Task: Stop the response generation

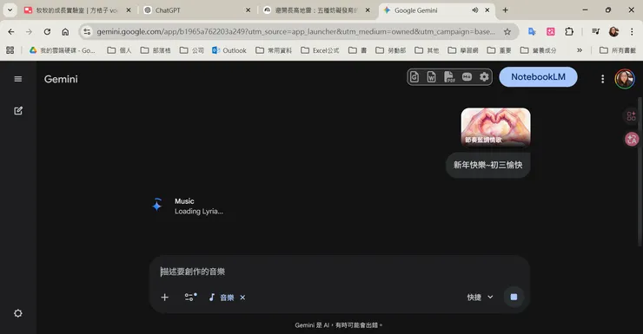Action: click(x=514, y=297)
